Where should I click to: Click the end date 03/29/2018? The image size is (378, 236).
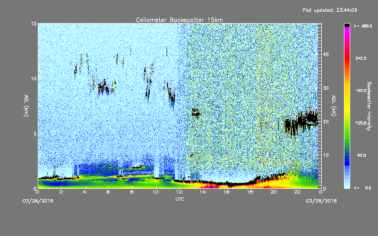[x=321, y=201]
